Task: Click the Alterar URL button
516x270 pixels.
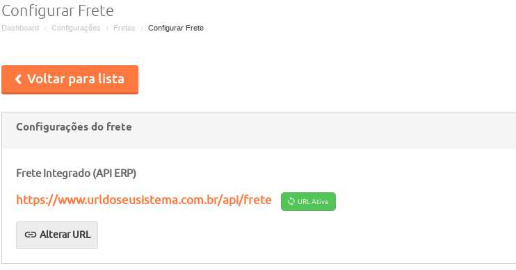Action: (57, 235)
